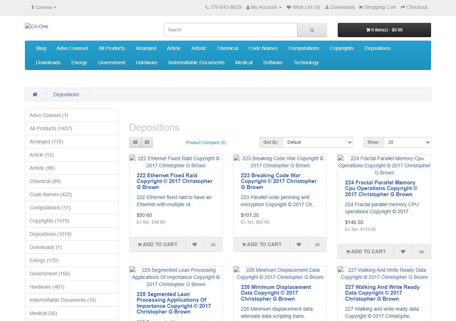Open Medical in navigation bar
The width and height of the screenshot is (456, 321).
click(244, 62)
